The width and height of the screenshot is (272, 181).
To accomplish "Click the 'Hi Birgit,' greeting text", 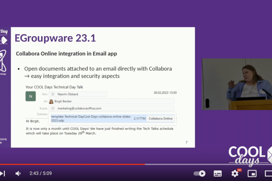I will click(x=33, y=121).
